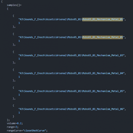
Task: Click the opening brace at top of file
Action: (x=2, y=2)
